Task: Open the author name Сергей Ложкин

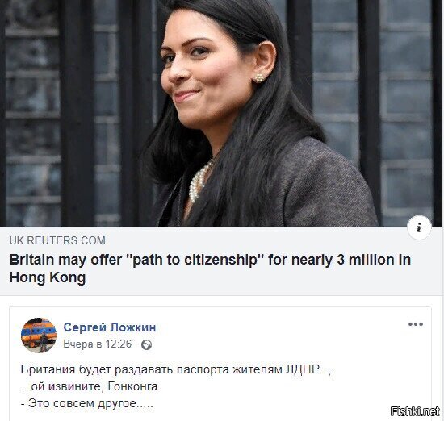Action: tap(110, 327)
